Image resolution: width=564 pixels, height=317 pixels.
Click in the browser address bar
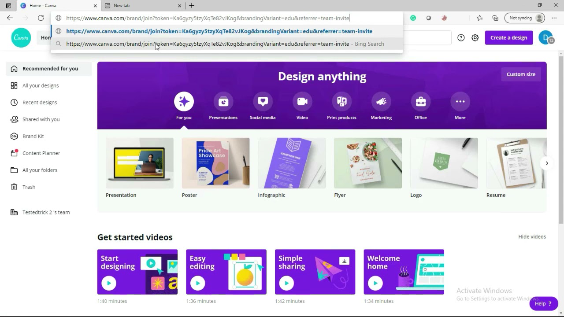(x=227, y=18)
